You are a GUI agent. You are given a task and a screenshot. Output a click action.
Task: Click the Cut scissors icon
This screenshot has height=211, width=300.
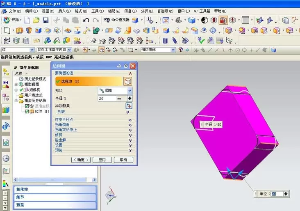(x=57, y=20)
